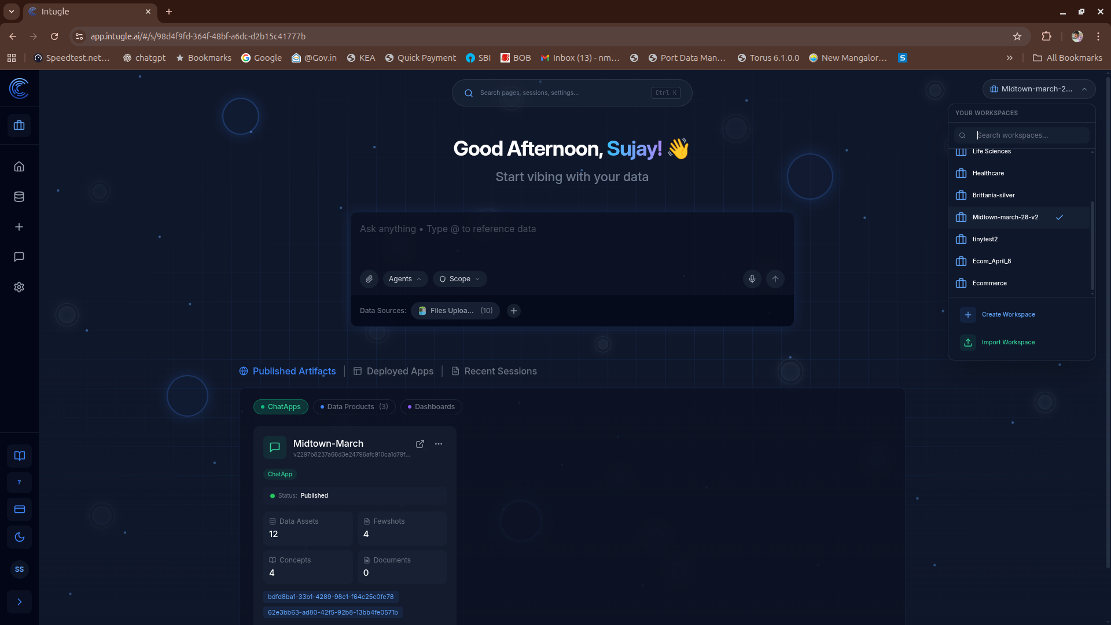Open the SS user avatar
Image resolution: width=1111 pixels, height=625 pixels.
(19, 569)
